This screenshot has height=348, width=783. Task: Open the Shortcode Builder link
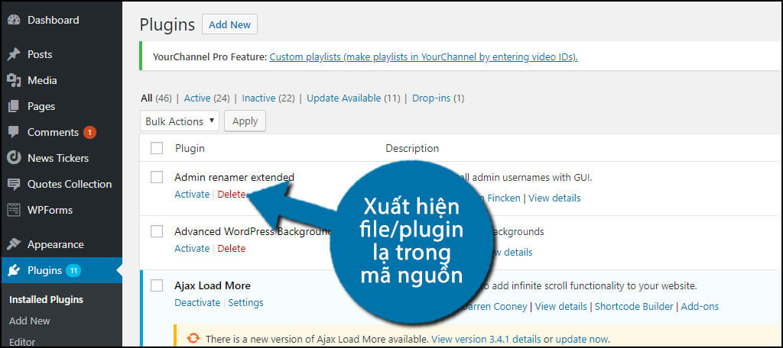634,307
